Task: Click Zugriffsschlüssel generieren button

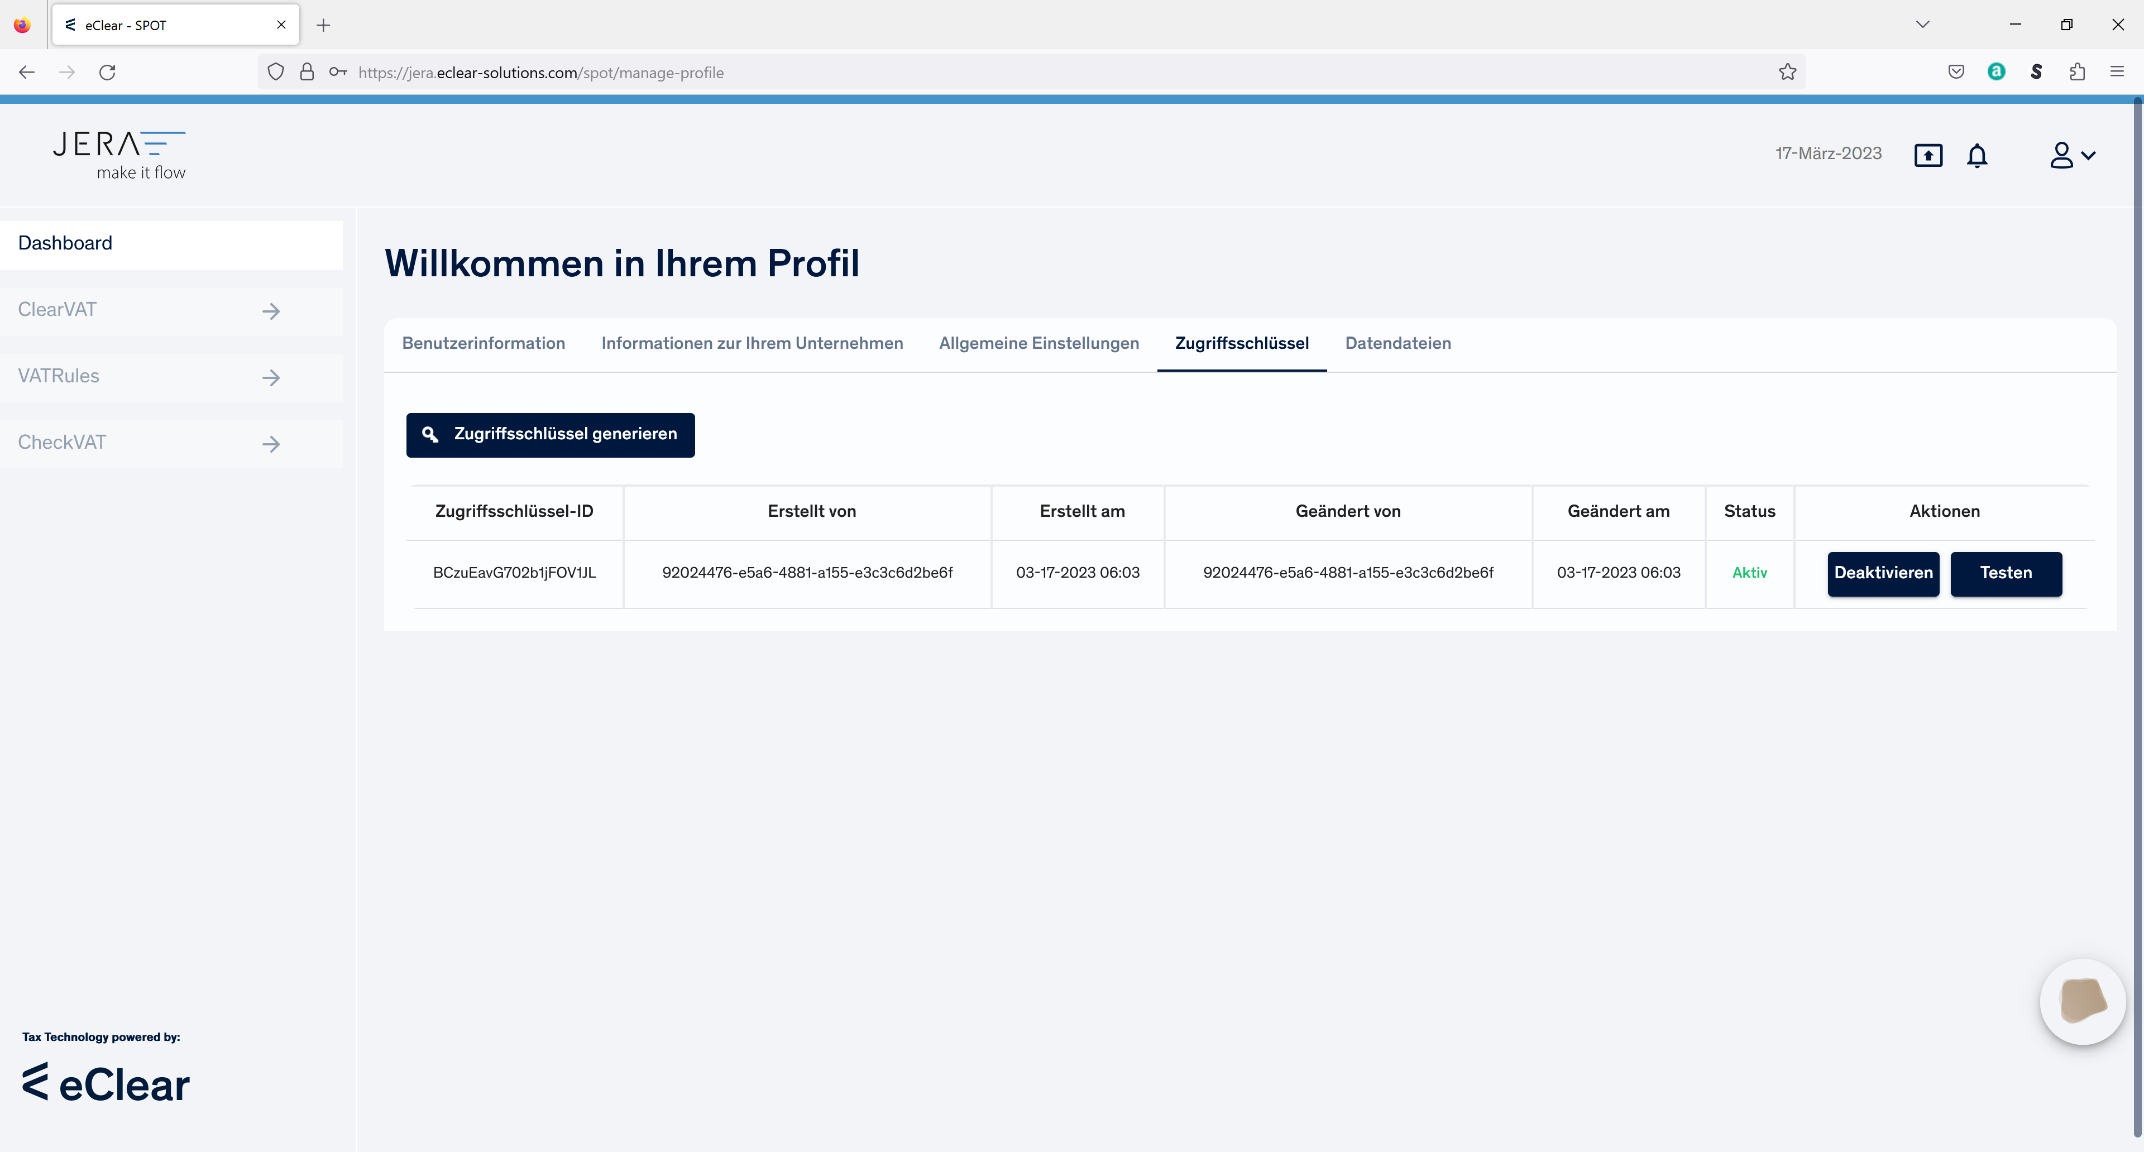Action: pyautogui.click(x=550, y=435)
